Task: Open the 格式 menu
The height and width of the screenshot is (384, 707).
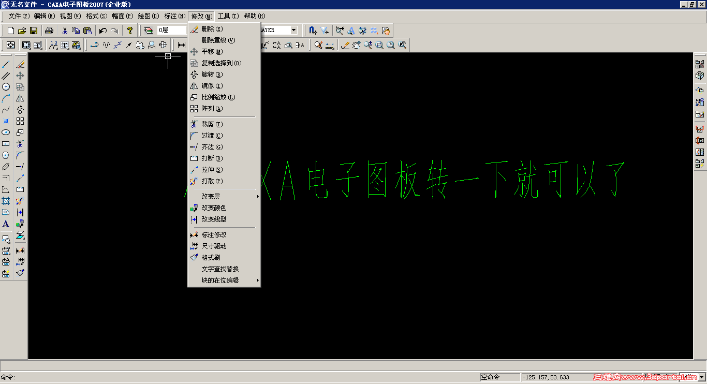Action: click(96, 16)
